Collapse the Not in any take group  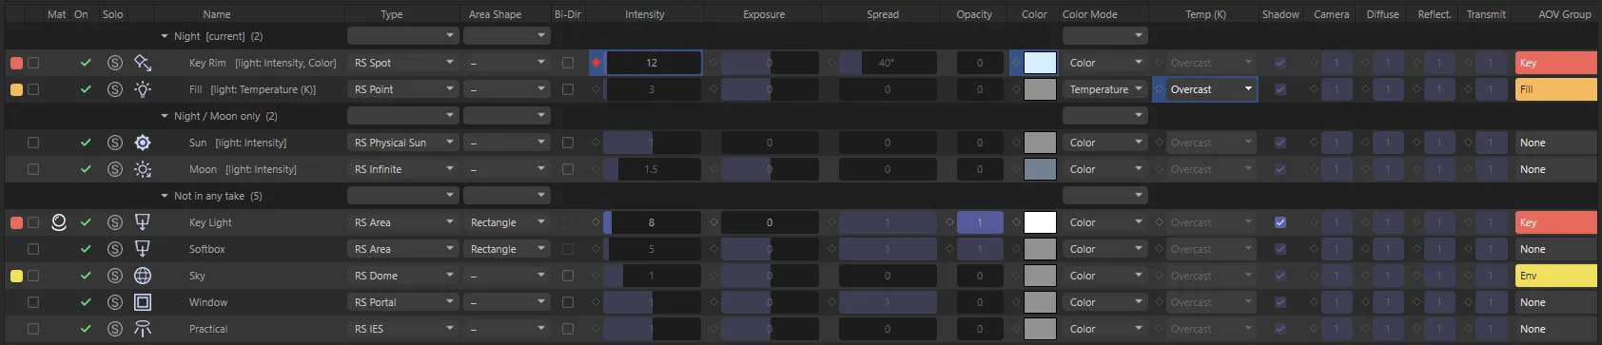(165, 196)
